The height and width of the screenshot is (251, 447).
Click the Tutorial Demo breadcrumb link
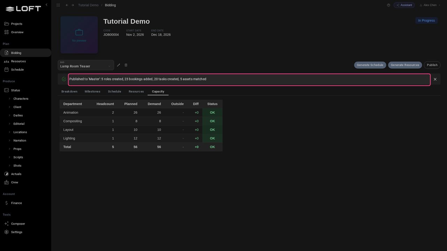(x=88, y=5)
